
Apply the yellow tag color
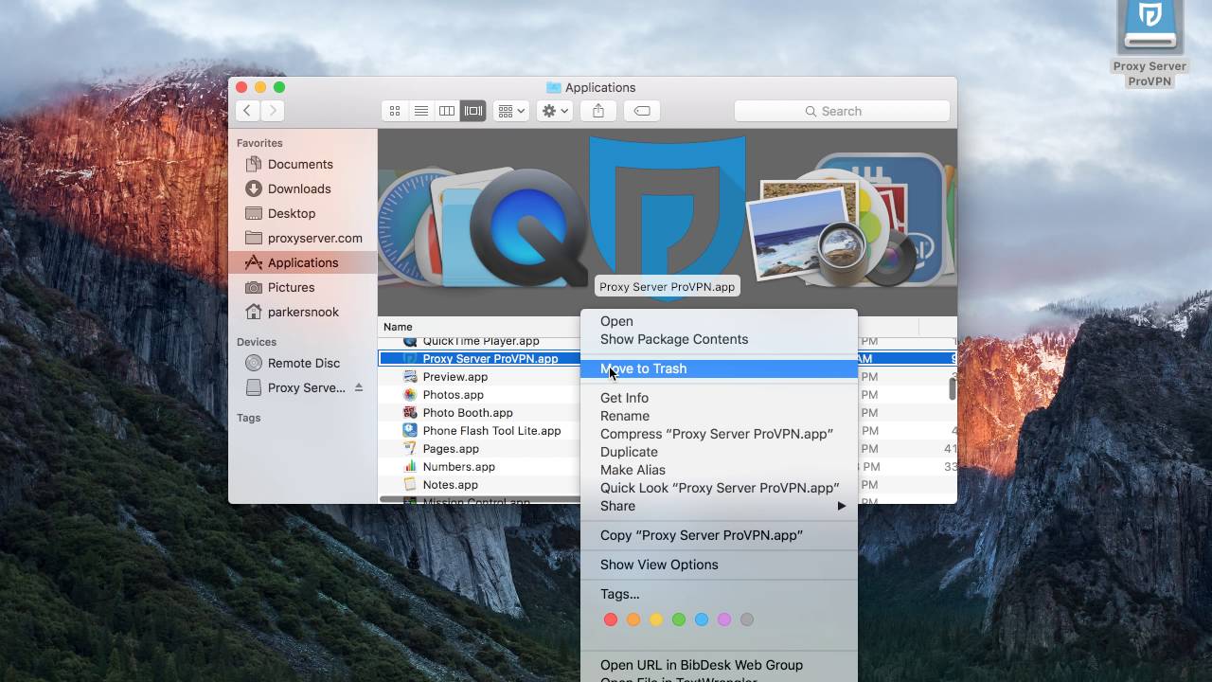(x=656, y=619)
